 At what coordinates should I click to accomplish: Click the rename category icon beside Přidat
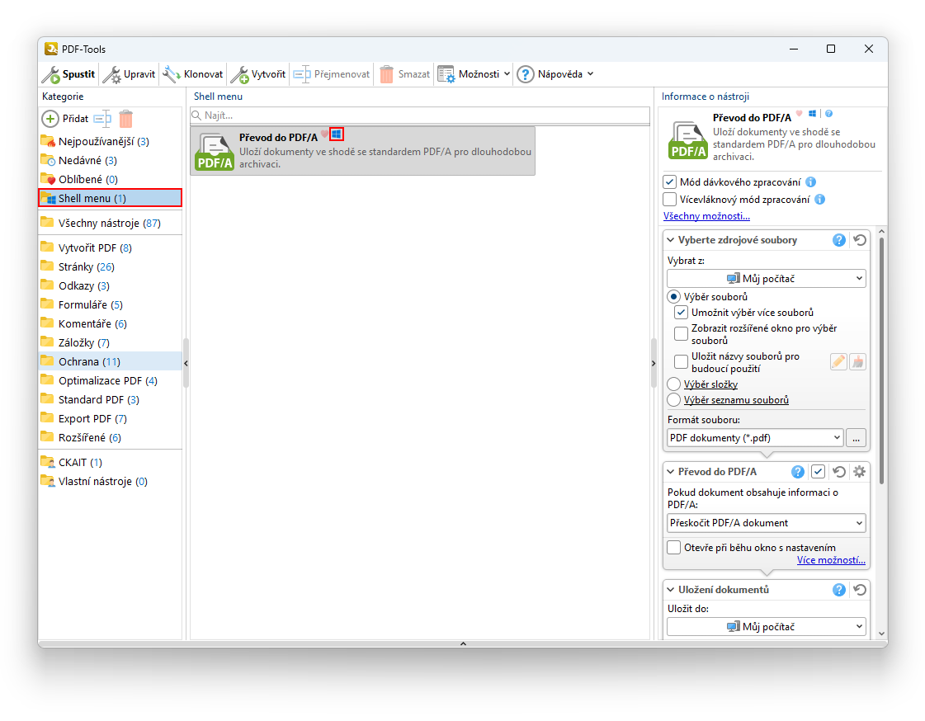(x=102, y=119)
